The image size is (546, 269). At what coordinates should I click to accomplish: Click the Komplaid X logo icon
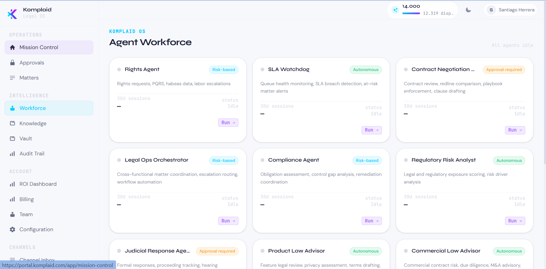tap(12, 14)
